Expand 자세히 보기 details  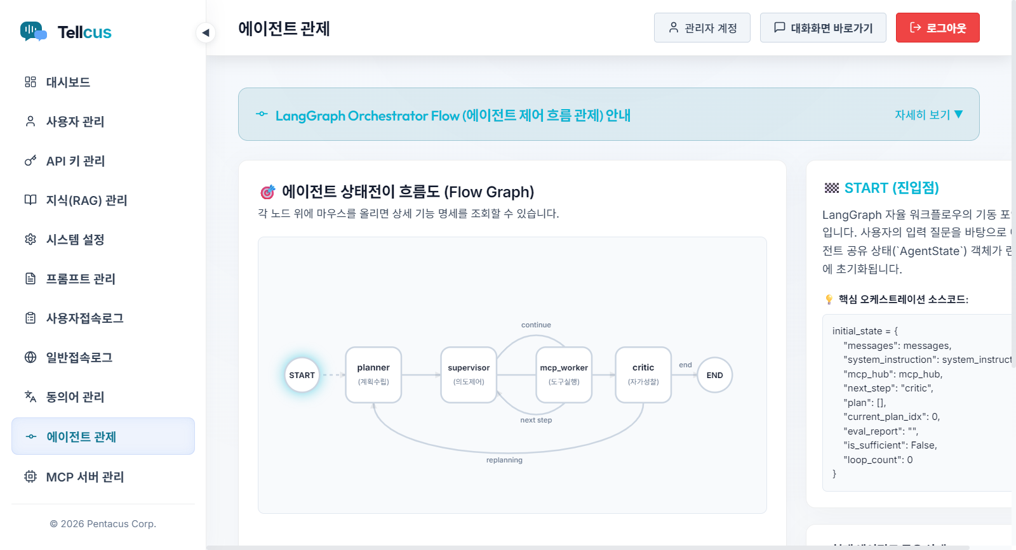tap(929, 114)
